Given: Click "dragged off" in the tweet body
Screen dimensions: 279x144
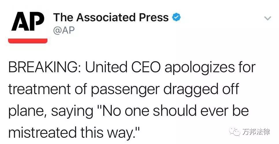Looking at the screenshot, I should coord(201,89).
